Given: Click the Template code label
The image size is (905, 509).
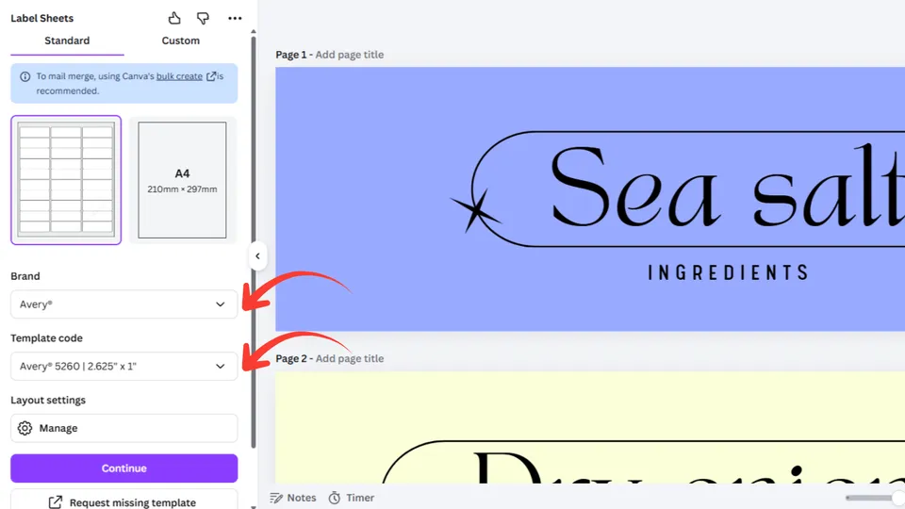Looking at the screenshot, I should pos(46,338).
